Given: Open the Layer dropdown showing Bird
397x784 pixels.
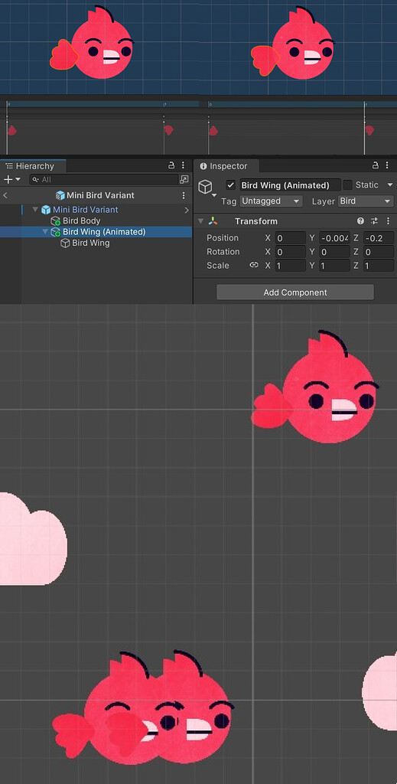Looking at the screenshot, I should point(366,201).
